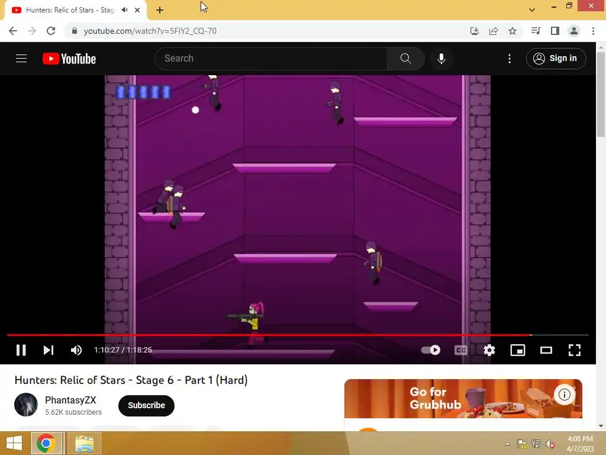606x455 pixels.
Task: Search with voice microphone icon
Action: [x=441, y=59]
